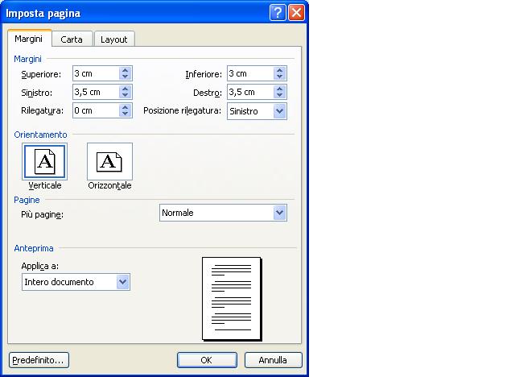Viewport: 515px width, 377px height.
Task: Click the Help question mark icon
Action: pyautogui.click(x=278, y=13)
